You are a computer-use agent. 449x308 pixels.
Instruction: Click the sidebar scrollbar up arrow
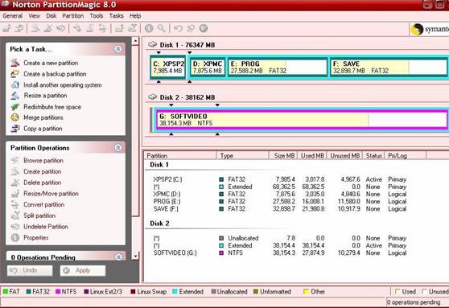[135, 41]
